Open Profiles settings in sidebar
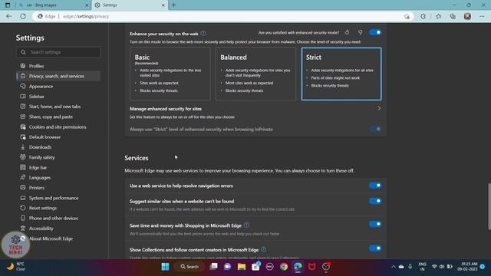491x276 pixels. [x=36, y=66]
